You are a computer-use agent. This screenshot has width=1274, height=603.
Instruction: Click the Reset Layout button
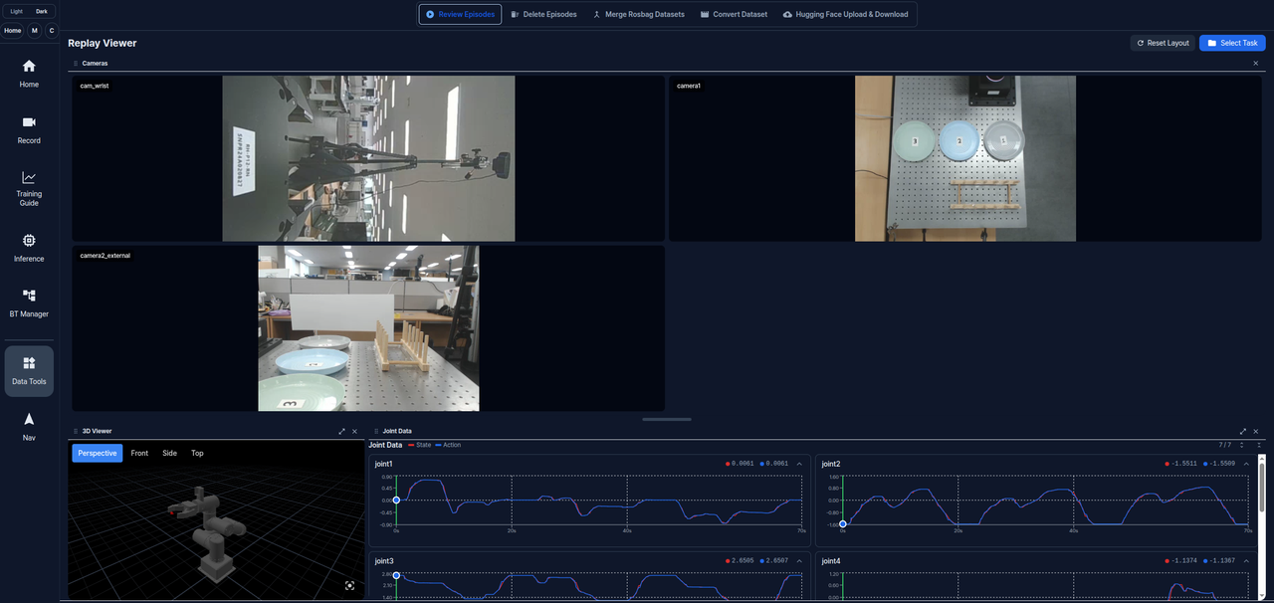1163,43
